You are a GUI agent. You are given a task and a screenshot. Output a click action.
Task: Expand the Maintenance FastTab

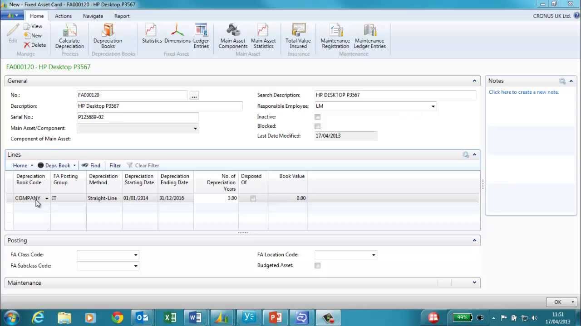coord(474,283)
